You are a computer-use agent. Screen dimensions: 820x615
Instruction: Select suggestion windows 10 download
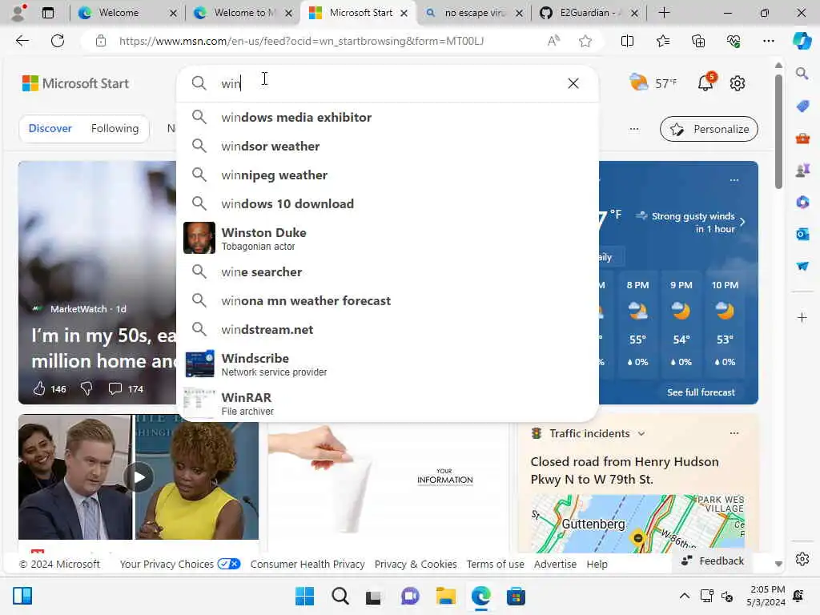[387, 203]
